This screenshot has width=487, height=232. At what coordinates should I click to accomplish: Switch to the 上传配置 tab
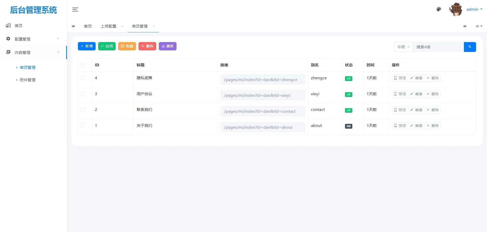(109, 26)
